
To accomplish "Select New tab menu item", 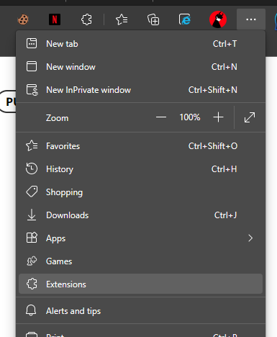I will 140,44.
